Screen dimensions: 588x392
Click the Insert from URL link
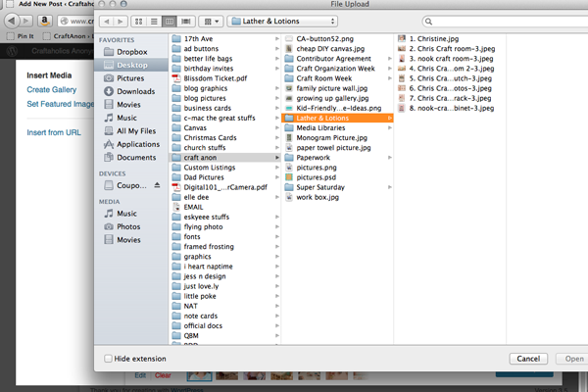(53, 132)
